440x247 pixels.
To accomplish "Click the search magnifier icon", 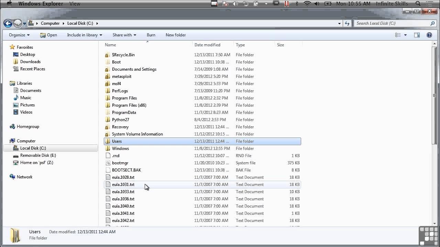I will 432,23.
